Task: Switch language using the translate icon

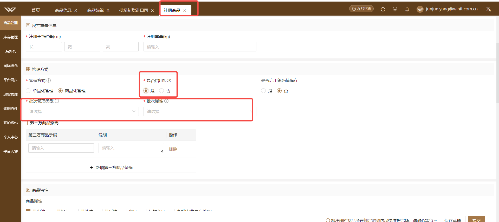Action: tap(489, 9)
